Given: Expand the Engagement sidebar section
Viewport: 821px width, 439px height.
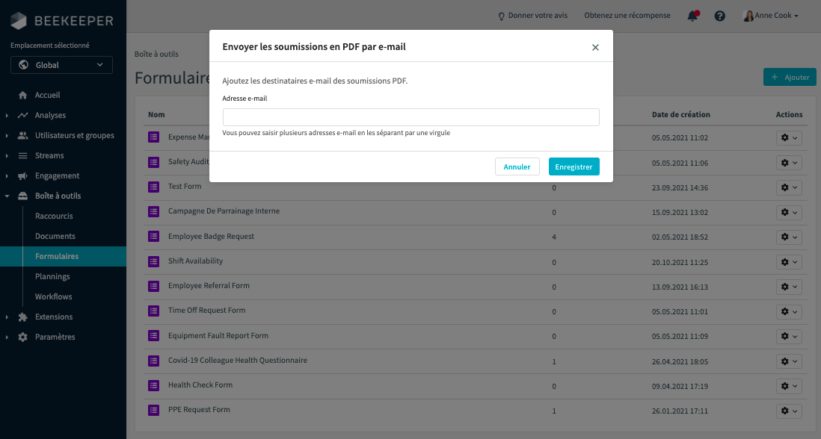Looking at the screenshot, I should click(x=7, y=176).
